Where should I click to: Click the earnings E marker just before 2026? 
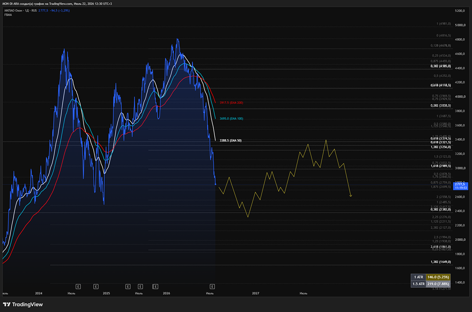coord(155,287)
